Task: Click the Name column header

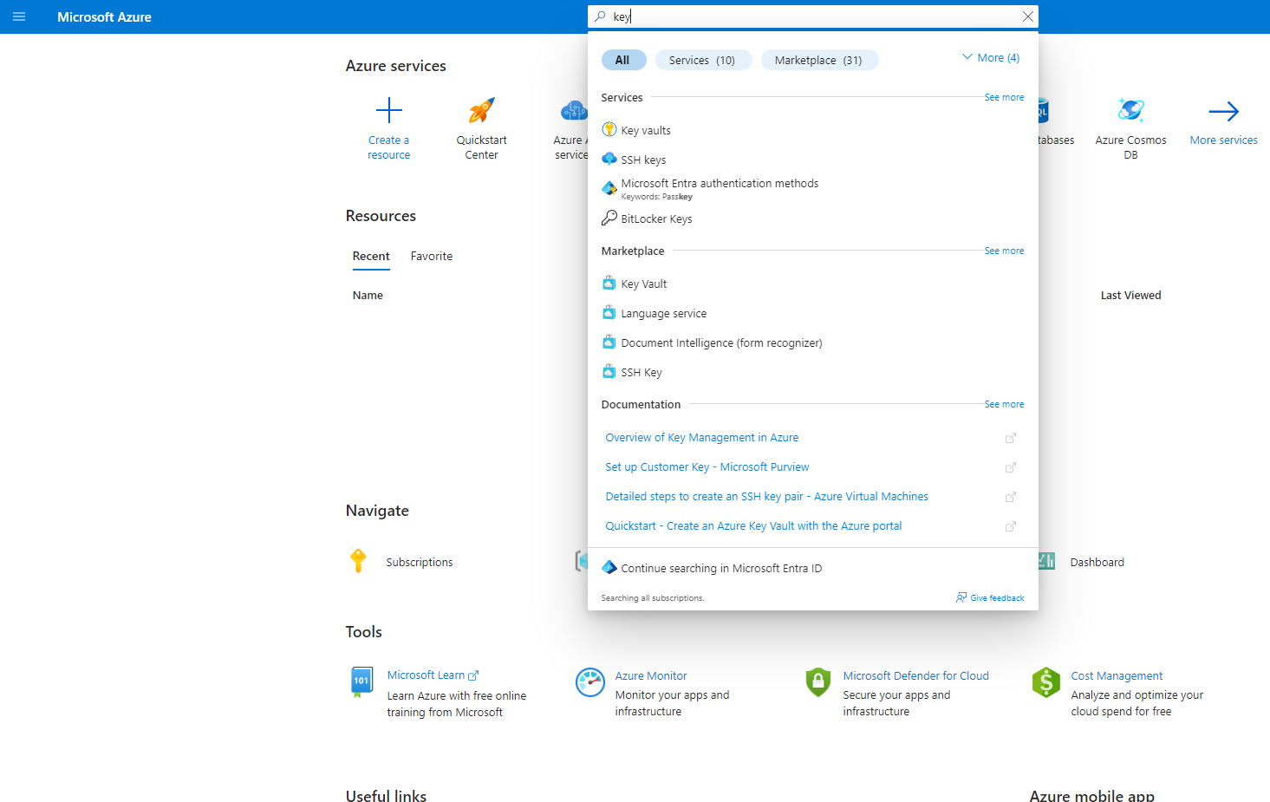Action: click(368, 296)
